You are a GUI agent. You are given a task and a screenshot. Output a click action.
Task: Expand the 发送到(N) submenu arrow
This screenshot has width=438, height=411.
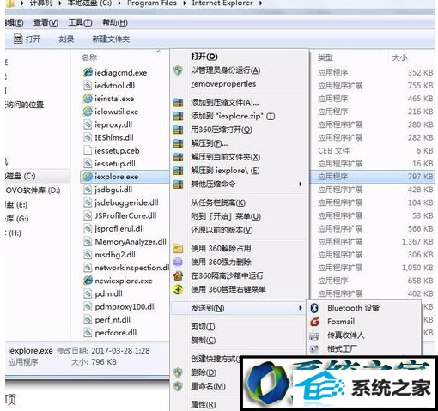pos(301,308)
